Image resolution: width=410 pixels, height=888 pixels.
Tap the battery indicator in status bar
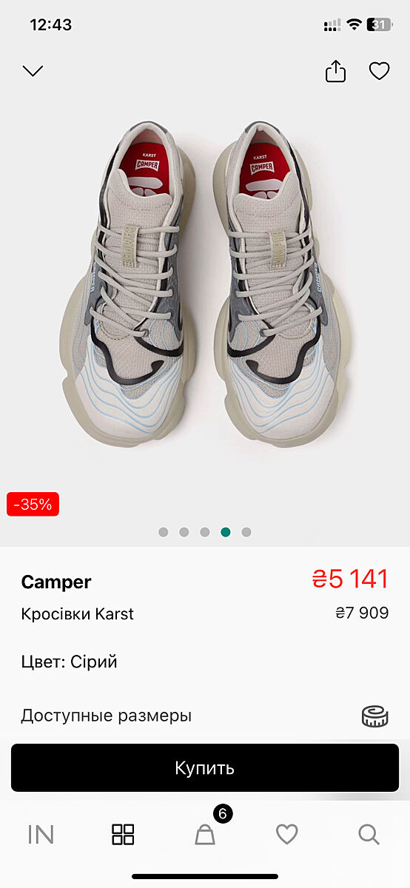point(380,24)
